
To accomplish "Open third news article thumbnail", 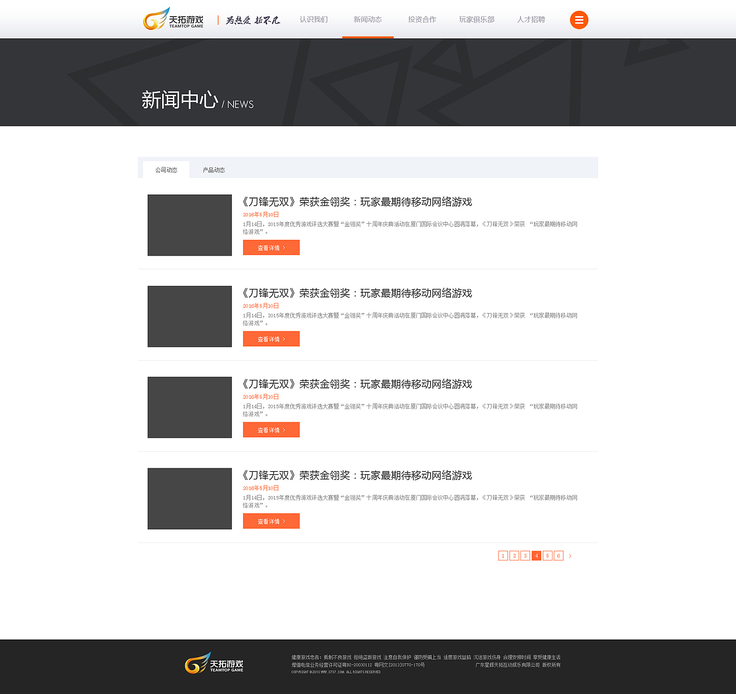I will coord(190,407).
